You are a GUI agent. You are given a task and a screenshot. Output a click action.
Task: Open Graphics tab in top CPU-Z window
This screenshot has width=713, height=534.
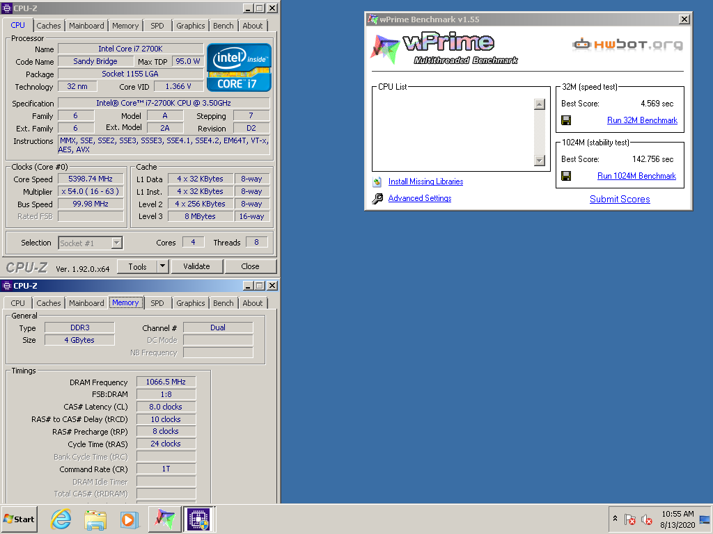(191, 26)
